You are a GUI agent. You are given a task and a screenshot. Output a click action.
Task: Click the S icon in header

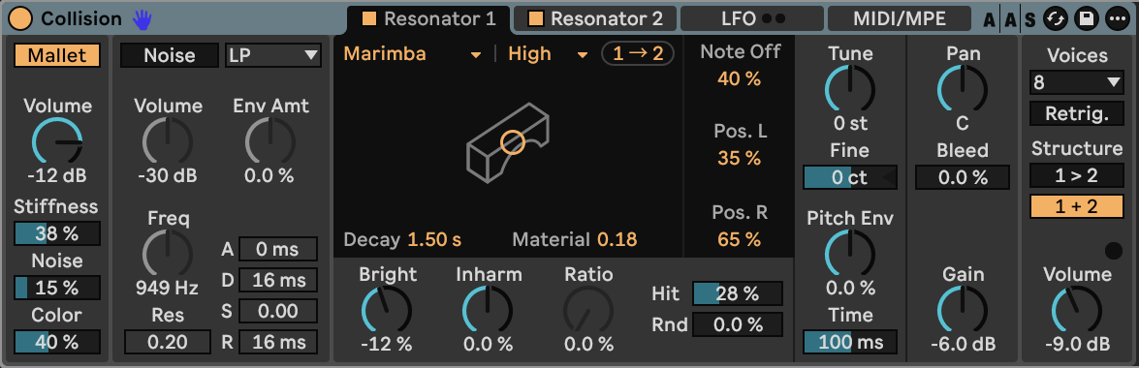click(x=1030, y=19)
